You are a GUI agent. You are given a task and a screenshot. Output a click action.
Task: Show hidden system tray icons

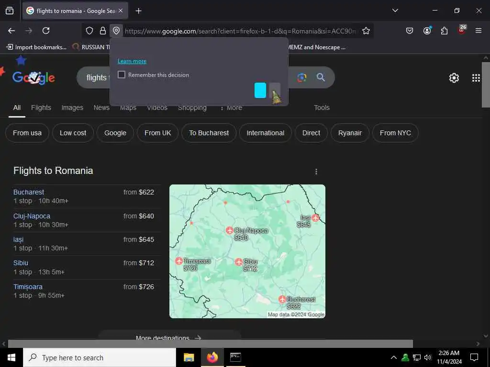(x=394, y=357)
